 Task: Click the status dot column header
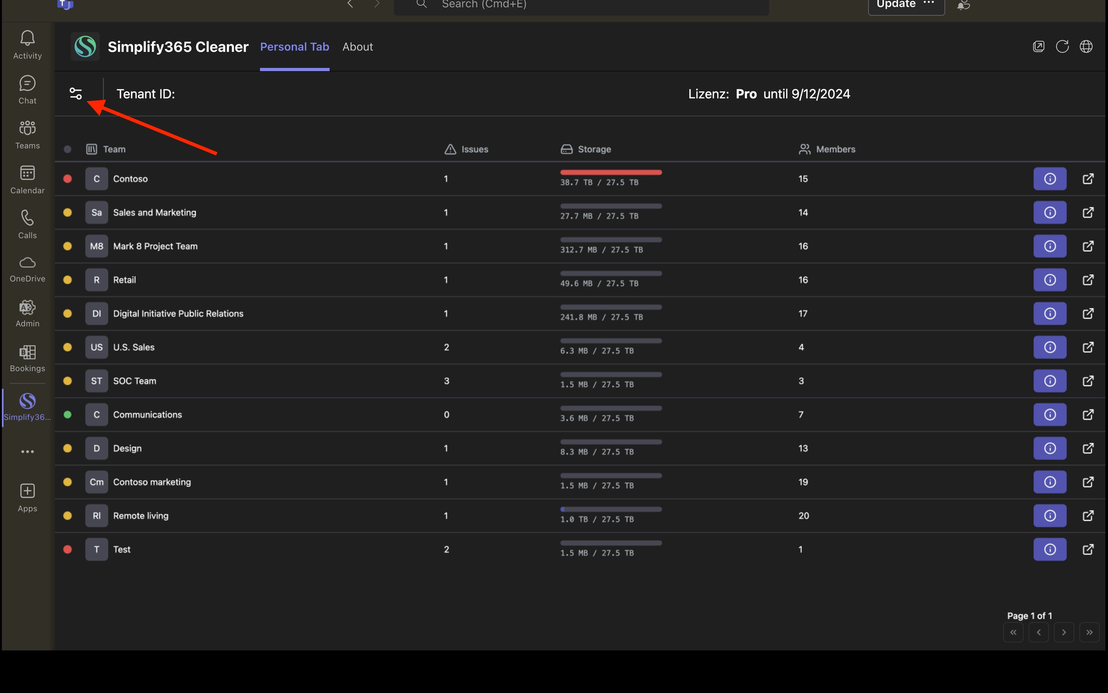(68, 149)
